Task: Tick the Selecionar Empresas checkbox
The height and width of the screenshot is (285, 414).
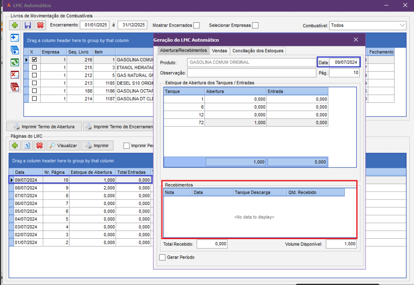Action: pos(255,25)
